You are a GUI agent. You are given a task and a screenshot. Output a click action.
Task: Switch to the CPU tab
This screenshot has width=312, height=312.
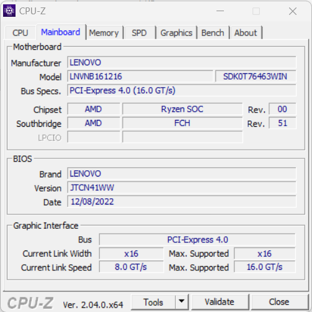[20, 33]
